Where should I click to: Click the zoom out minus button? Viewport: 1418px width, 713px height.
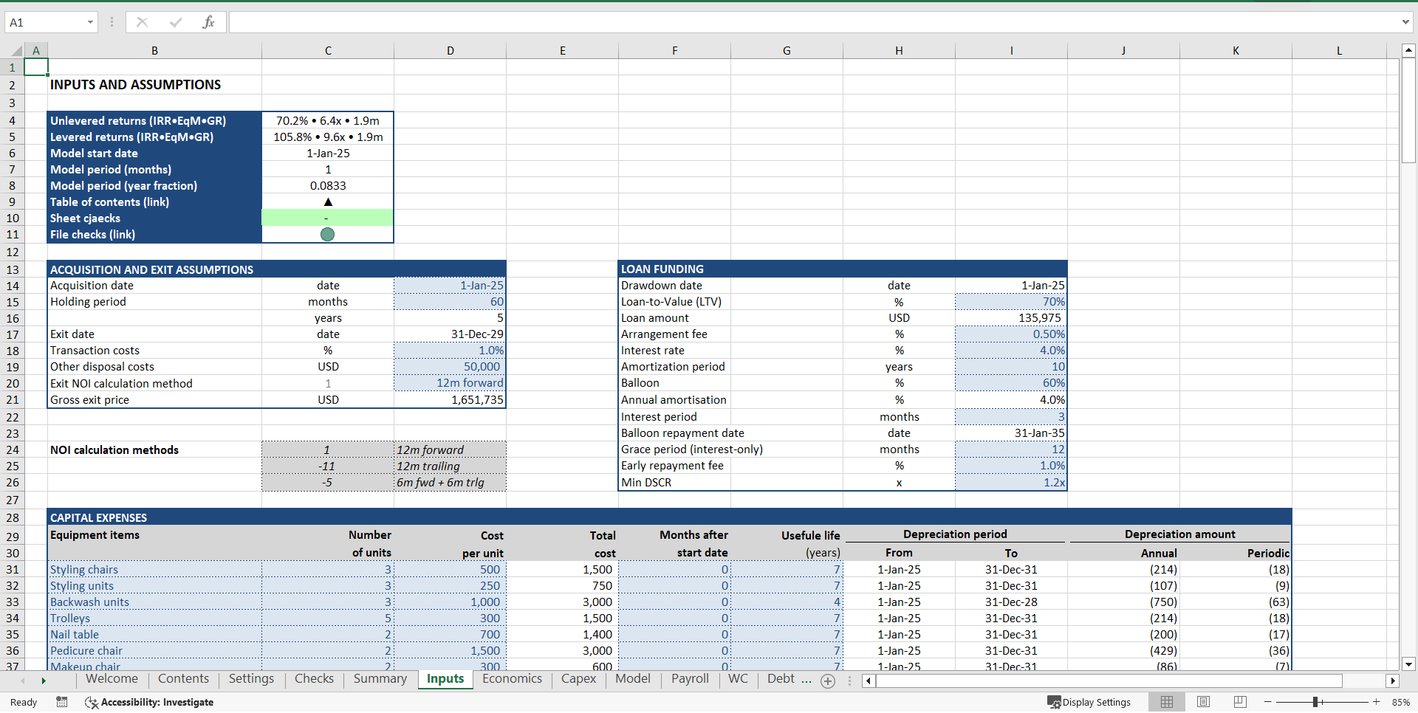1267,702
